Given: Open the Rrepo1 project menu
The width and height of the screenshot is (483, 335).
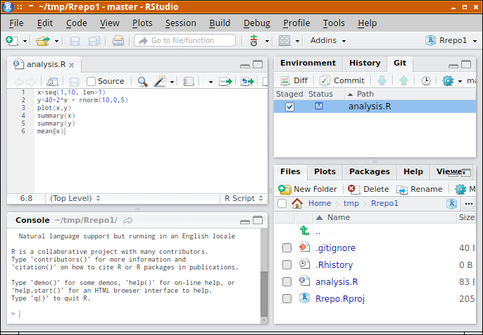Looking at the screenshot, I should click(x=451, y=40).
